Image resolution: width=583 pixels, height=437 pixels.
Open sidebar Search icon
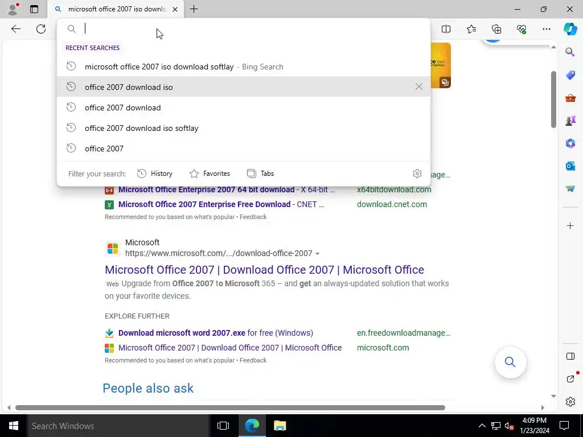pos(570,52)
